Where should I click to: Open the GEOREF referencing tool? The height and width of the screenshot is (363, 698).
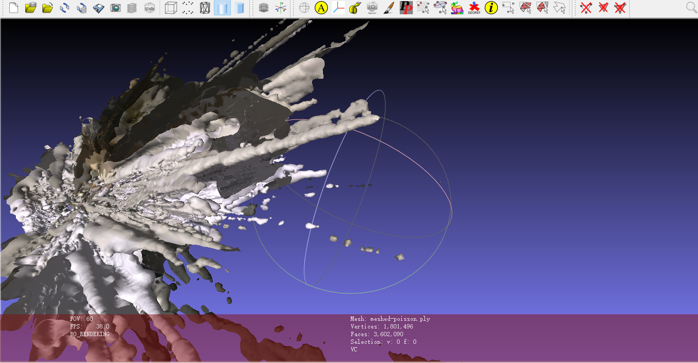pyautogui.click(x=474, y=8)
